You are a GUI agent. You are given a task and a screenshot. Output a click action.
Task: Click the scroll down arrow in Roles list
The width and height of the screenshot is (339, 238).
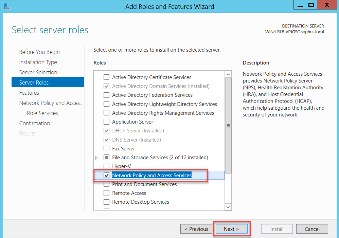click(228, 207)
